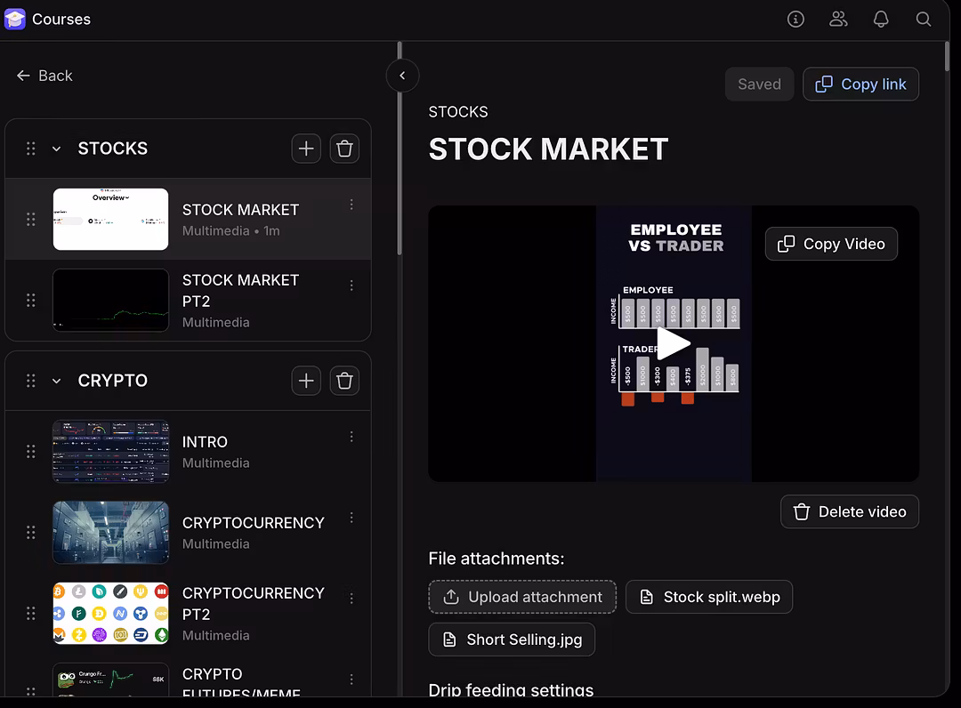Delete the STOCKS section via trash icon
Screen dimensions: 961x708
coord(344,149)
